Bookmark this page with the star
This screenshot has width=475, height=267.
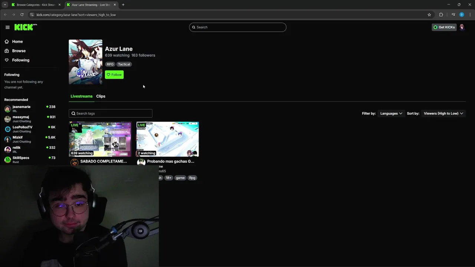click(429, 15)
